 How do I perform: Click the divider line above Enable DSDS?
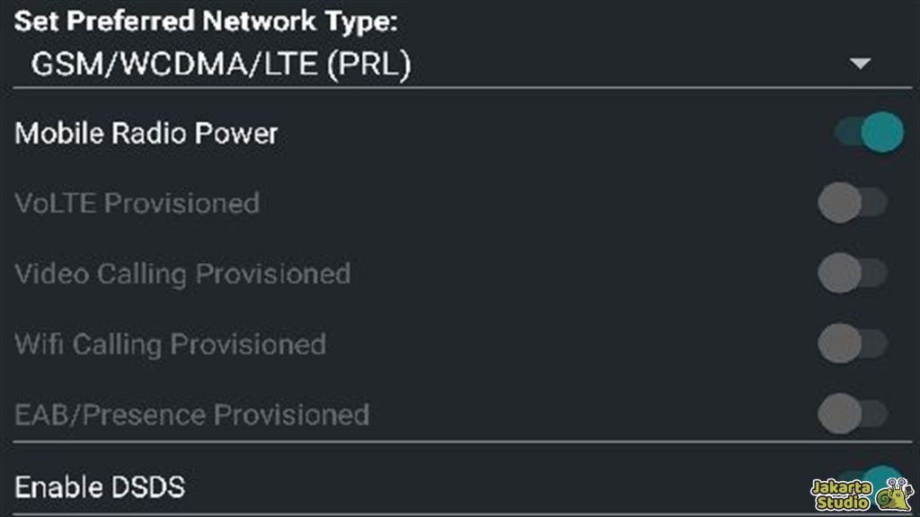[x=458, y=442]
